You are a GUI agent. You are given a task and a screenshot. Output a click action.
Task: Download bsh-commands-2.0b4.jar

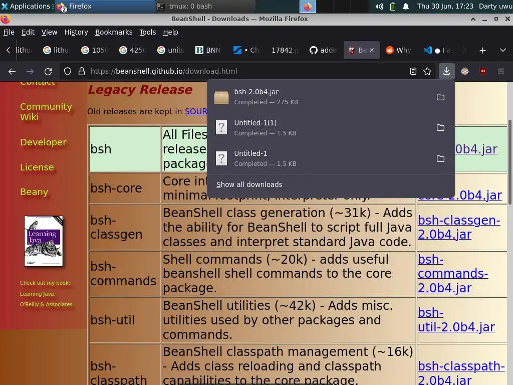click(453, 274)
